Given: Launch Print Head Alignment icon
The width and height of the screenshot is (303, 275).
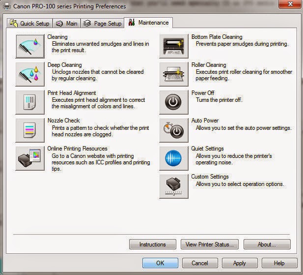Looking at the screenshot, I should [x=30, y=102].
